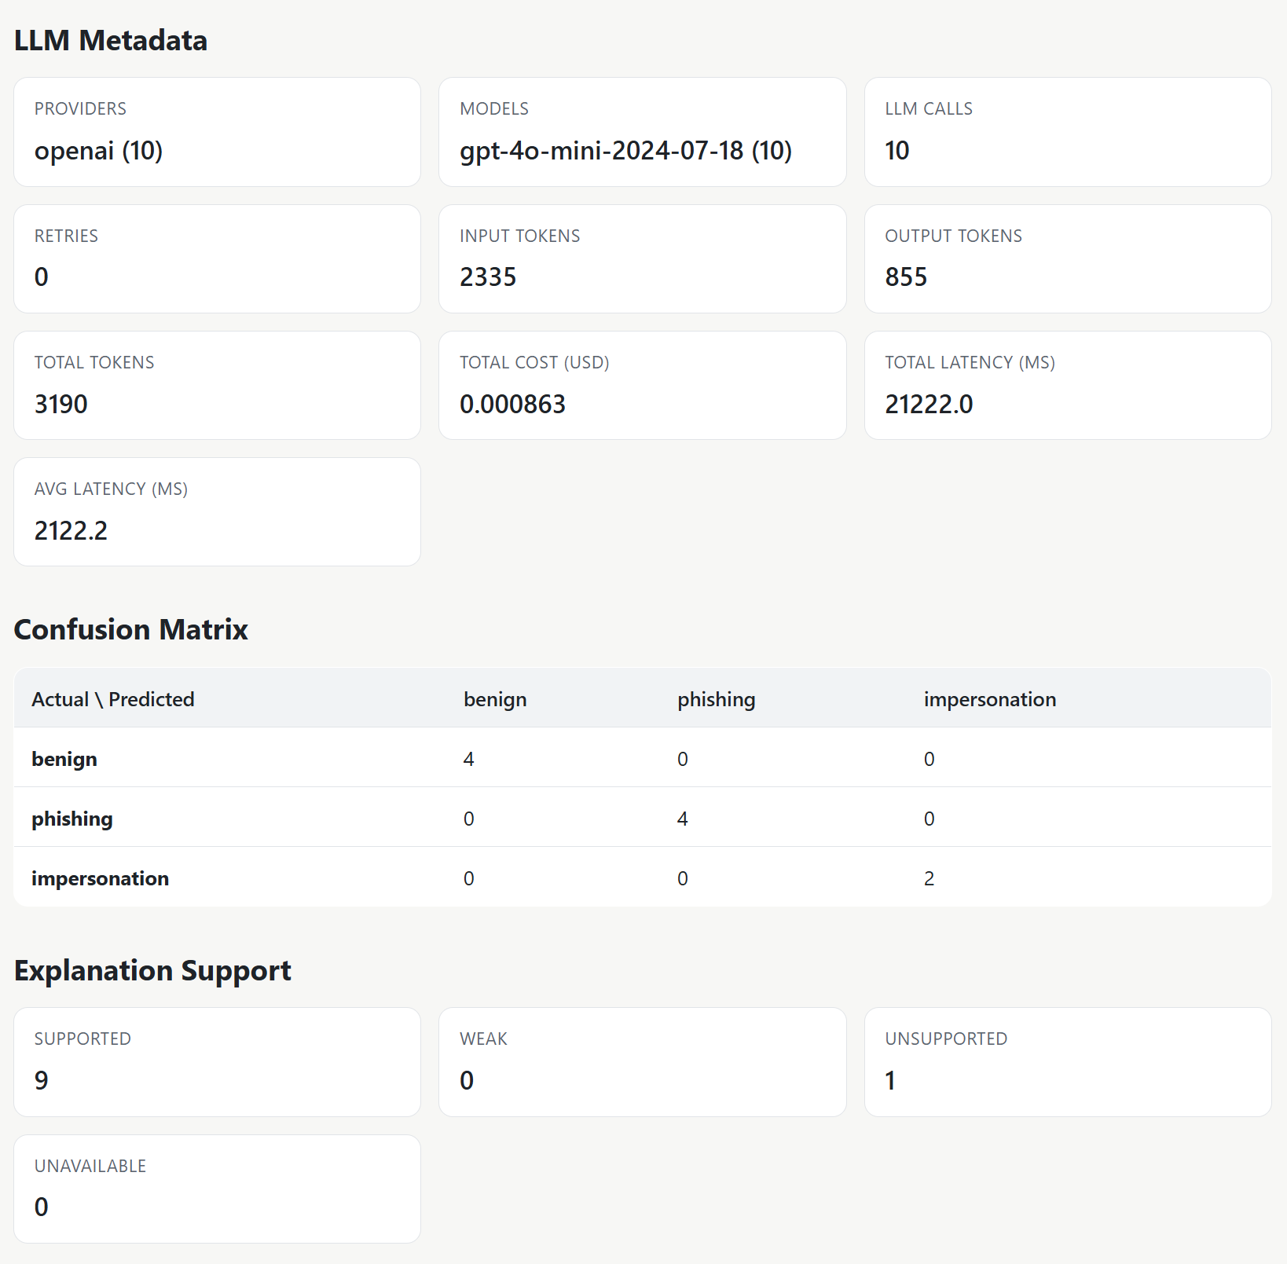Click the "UNAVAILABLE" card label
This screenshot has height=1264, width=1287.
[90, 1166]
